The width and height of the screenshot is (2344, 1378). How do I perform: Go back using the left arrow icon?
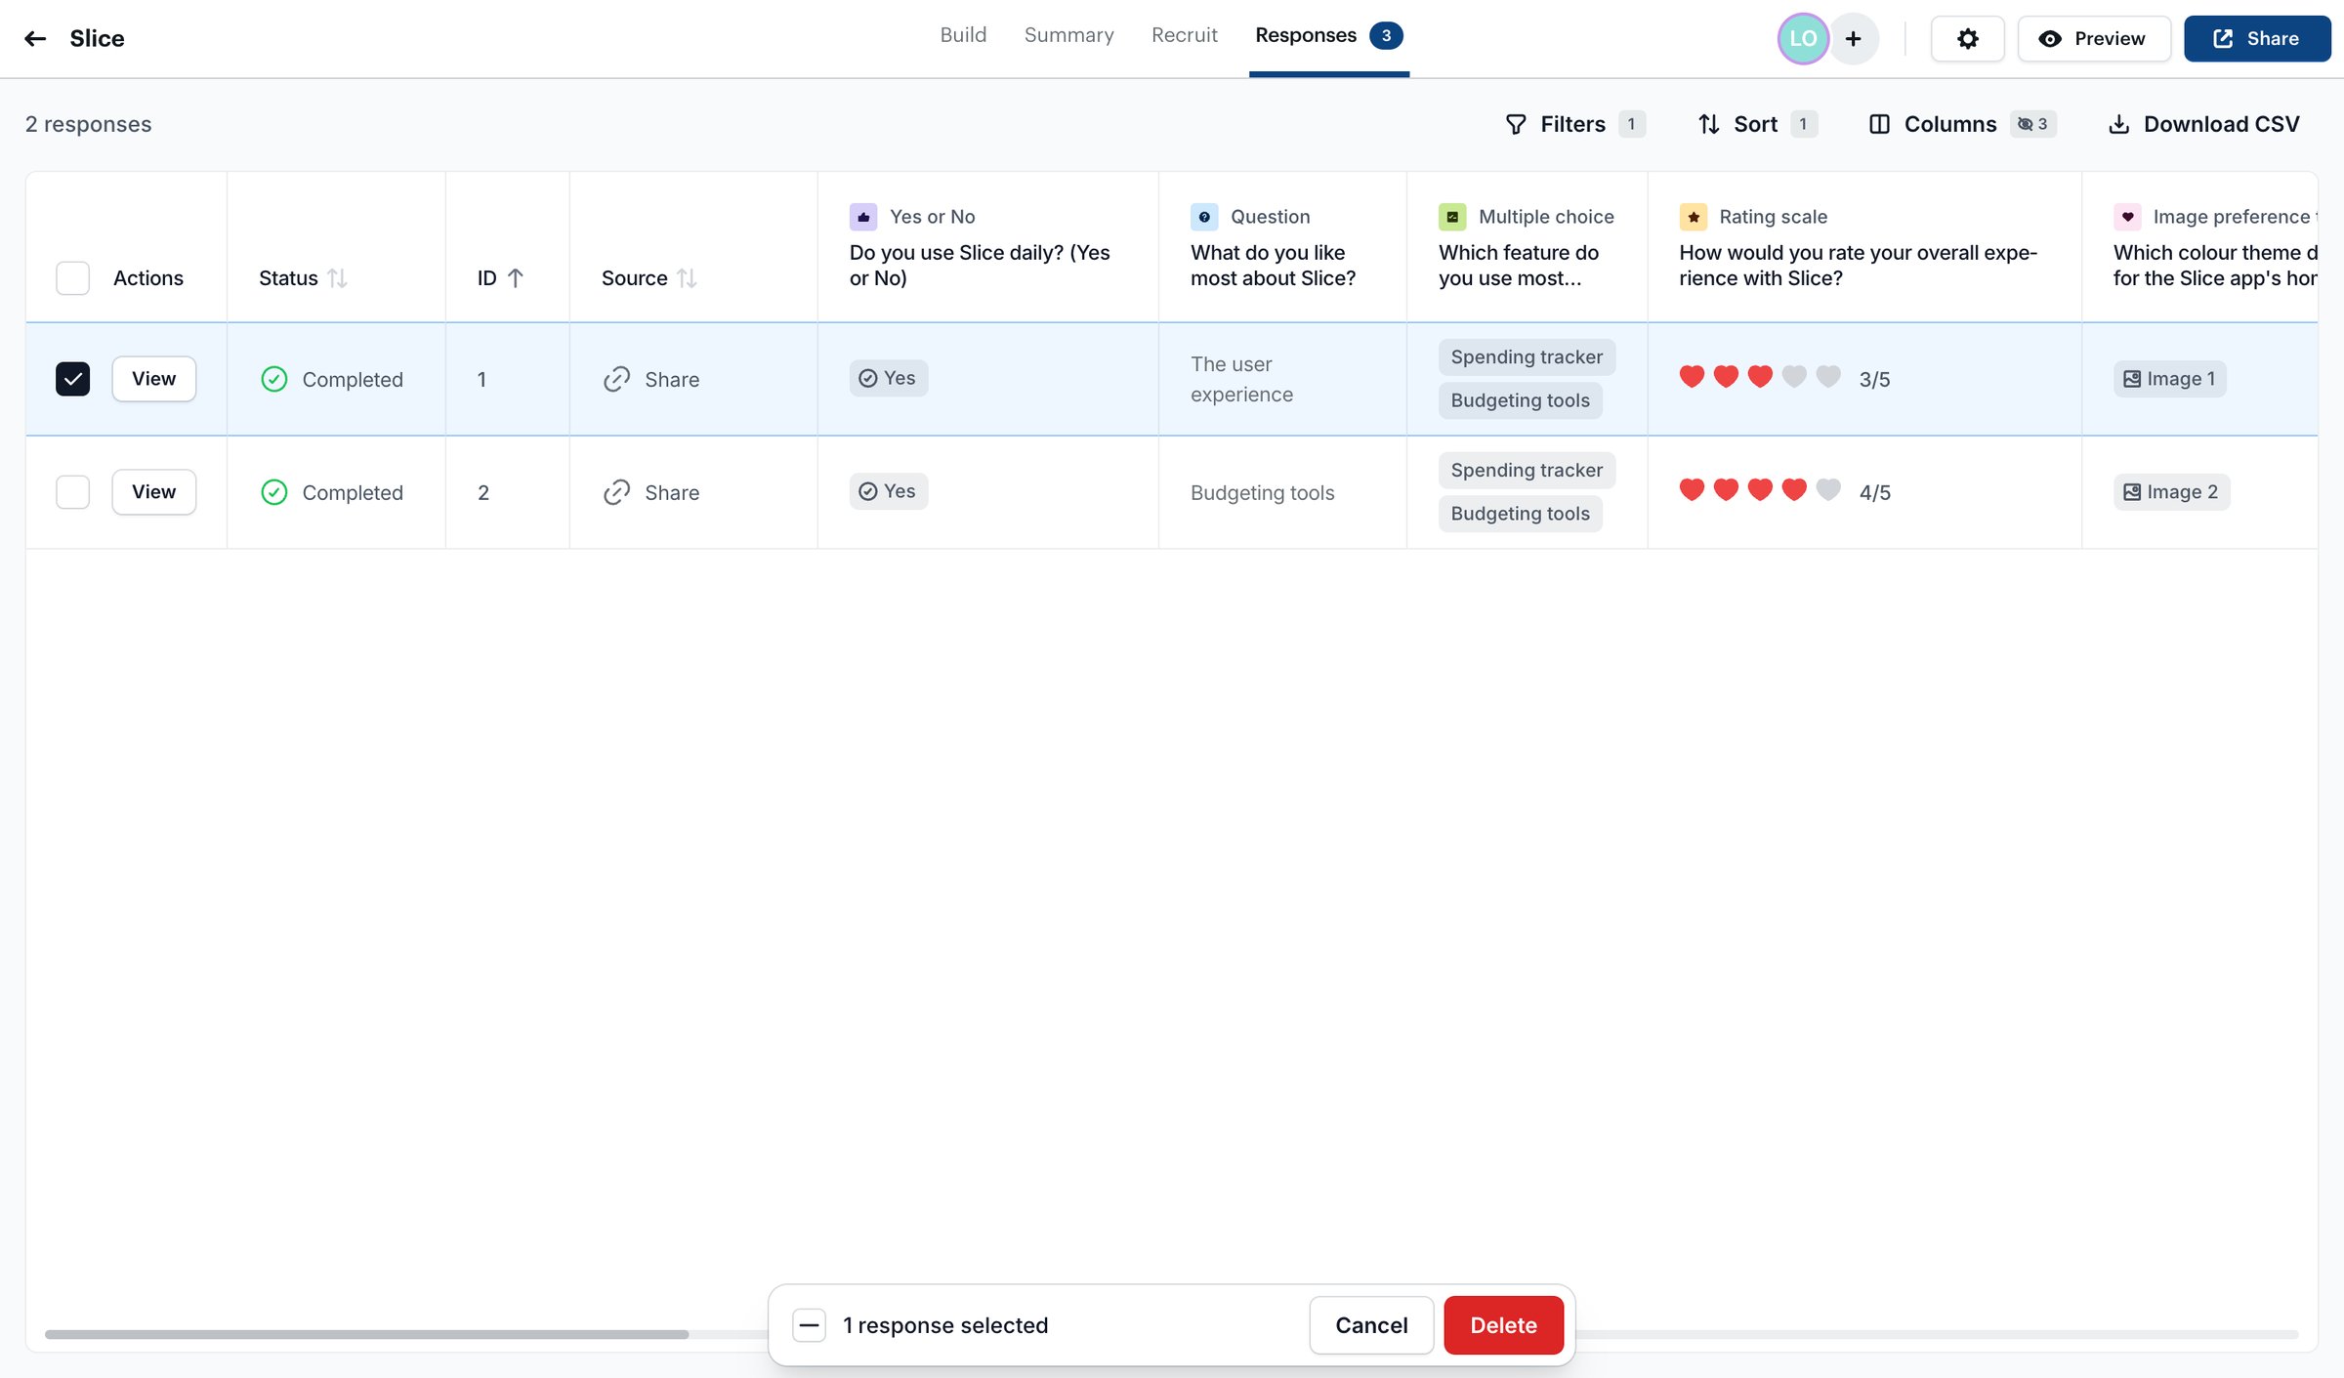point(35,38)
